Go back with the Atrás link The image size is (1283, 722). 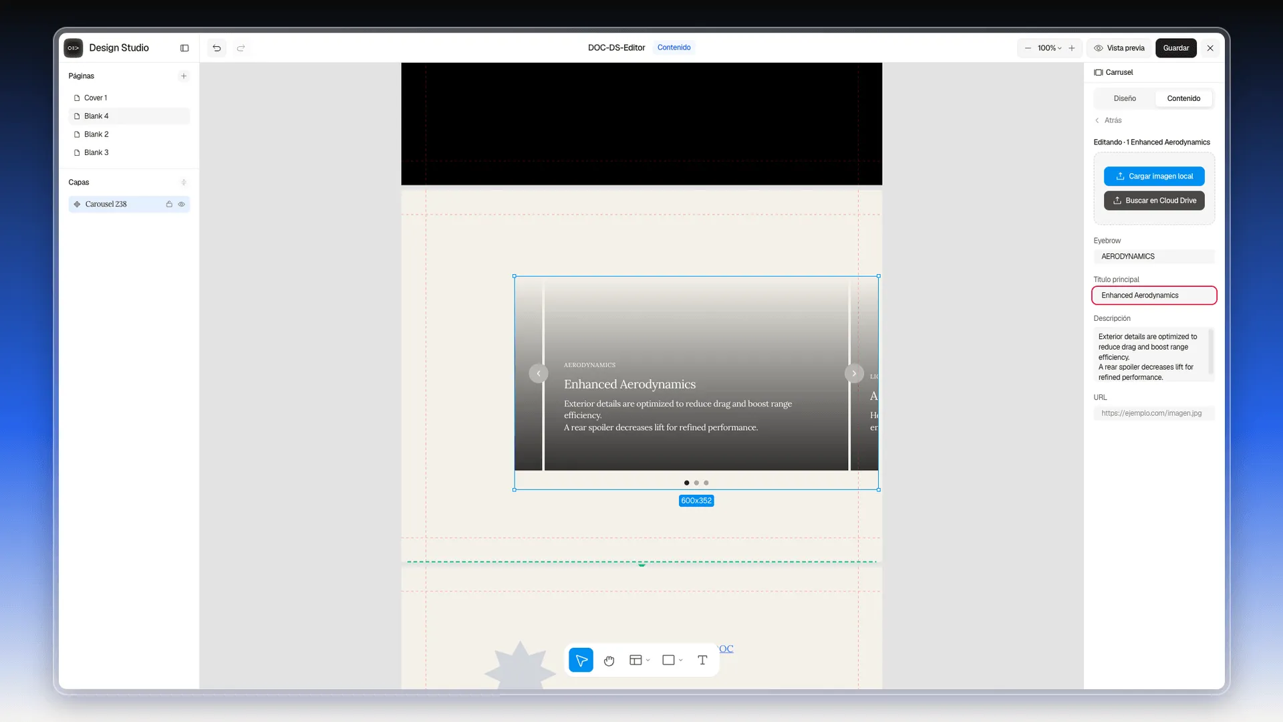[x=1108, y=120]
